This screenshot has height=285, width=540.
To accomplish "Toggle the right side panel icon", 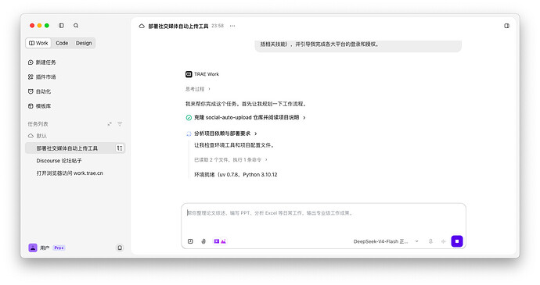I will click(x=506, y=26).
